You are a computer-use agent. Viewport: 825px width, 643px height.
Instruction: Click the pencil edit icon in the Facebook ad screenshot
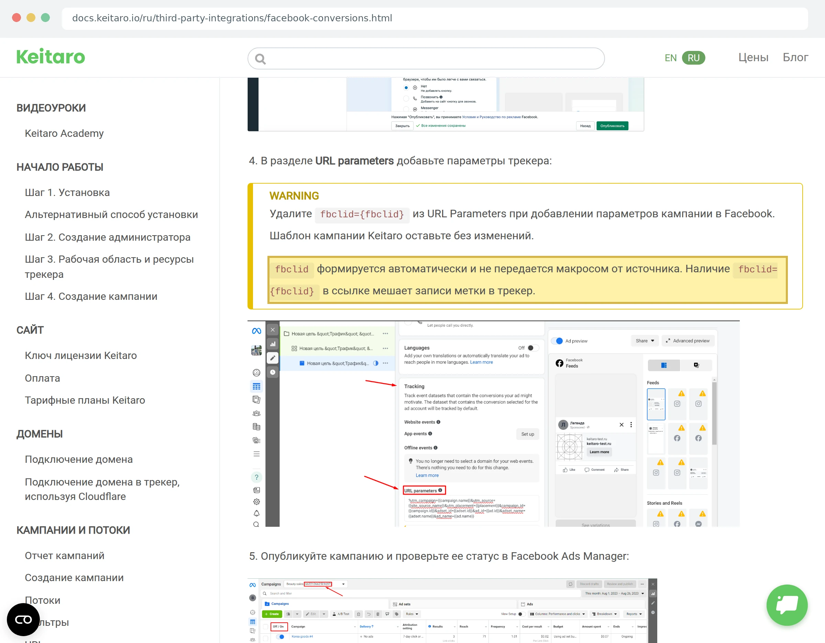coord(272,358)
